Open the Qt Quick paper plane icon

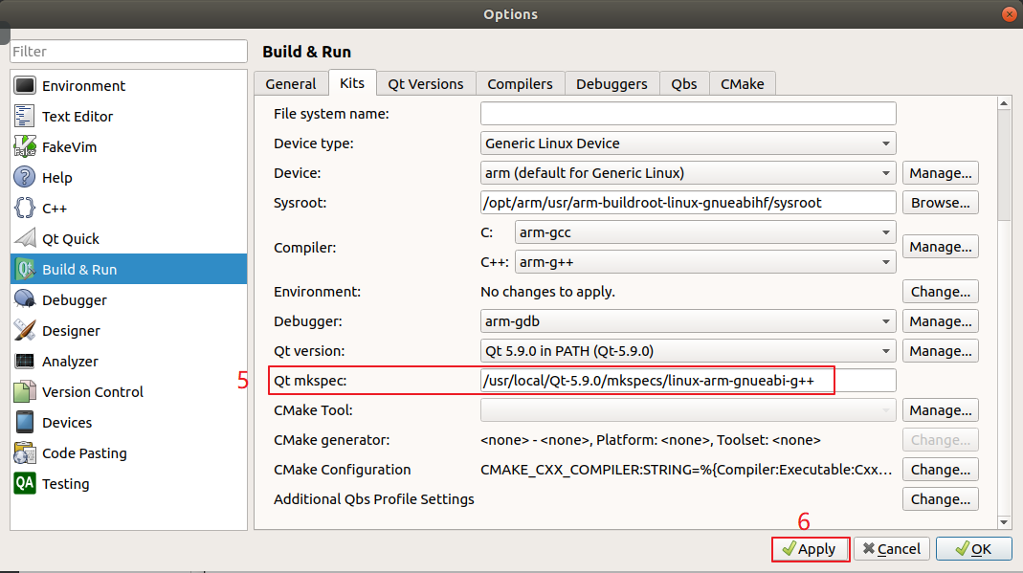(25, 238)
